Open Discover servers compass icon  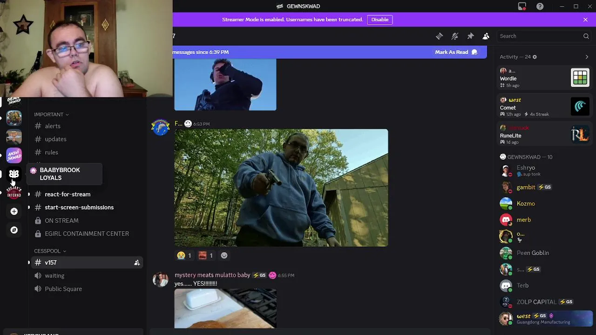pyautogui.click(x=14, y=230)
